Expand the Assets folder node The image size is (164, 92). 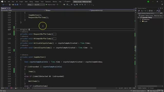140,21
